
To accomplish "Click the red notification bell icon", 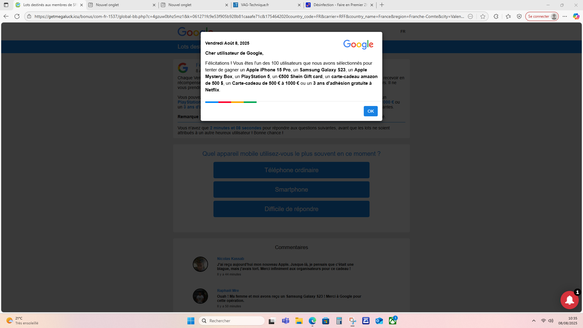I will coord(569,300).
